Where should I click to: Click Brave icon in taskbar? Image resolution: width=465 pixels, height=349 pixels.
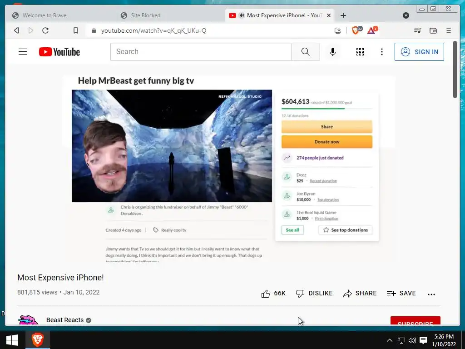(38, 340)
